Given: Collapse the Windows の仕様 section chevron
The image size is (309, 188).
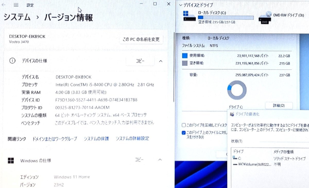Looking at the screenshot, I should pyautogui.click(x=160, y=160).
